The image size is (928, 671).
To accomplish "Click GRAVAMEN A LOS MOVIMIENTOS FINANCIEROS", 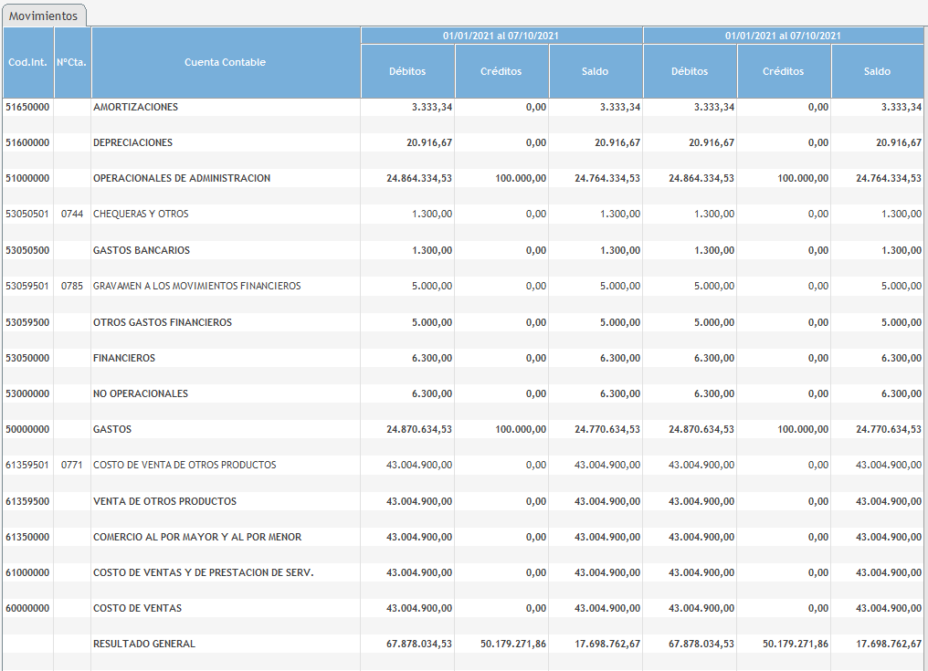I will pos(196,286).
